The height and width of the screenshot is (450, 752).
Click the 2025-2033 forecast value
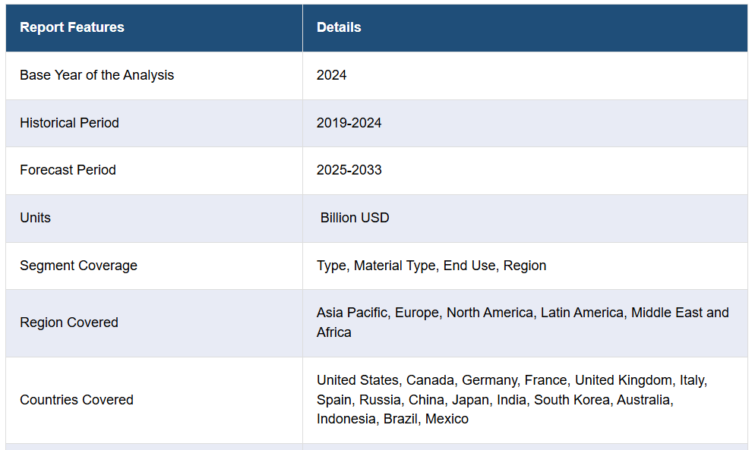(x=349, y=170)
